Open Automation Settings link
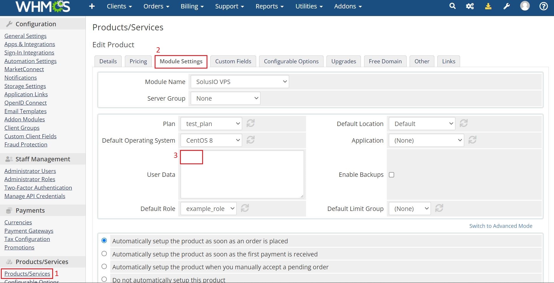Screen dimensions: 554x283 [x=30, y=61]
